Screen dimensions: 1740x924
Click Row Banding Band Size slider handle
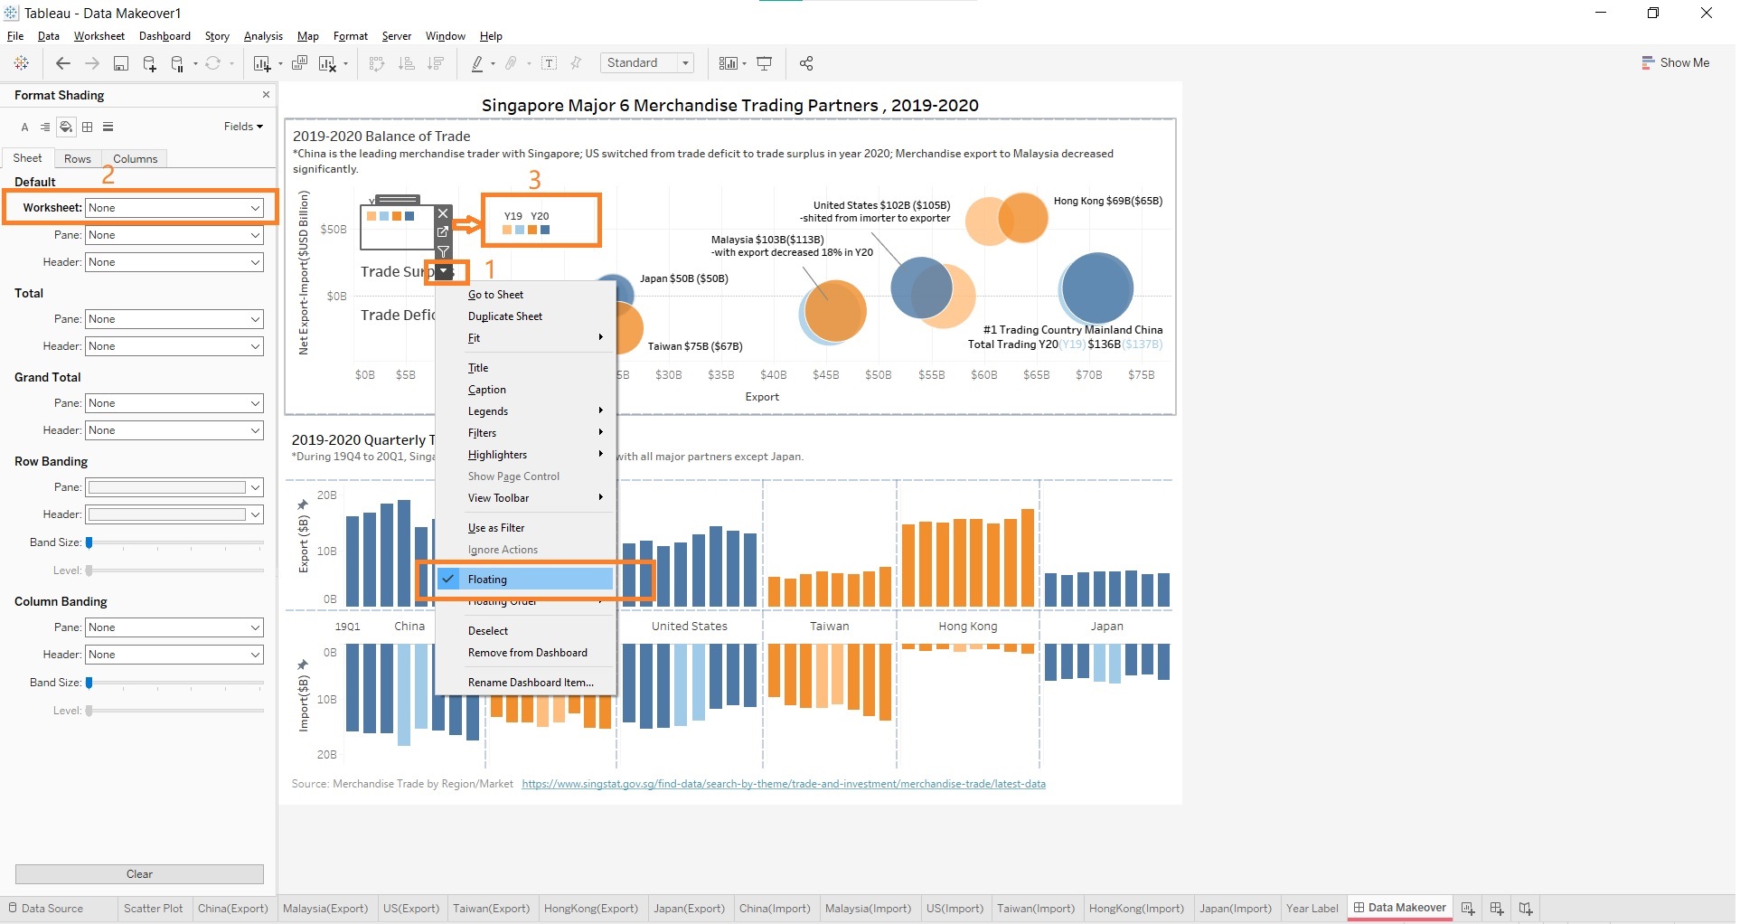(x=89, y=542)
